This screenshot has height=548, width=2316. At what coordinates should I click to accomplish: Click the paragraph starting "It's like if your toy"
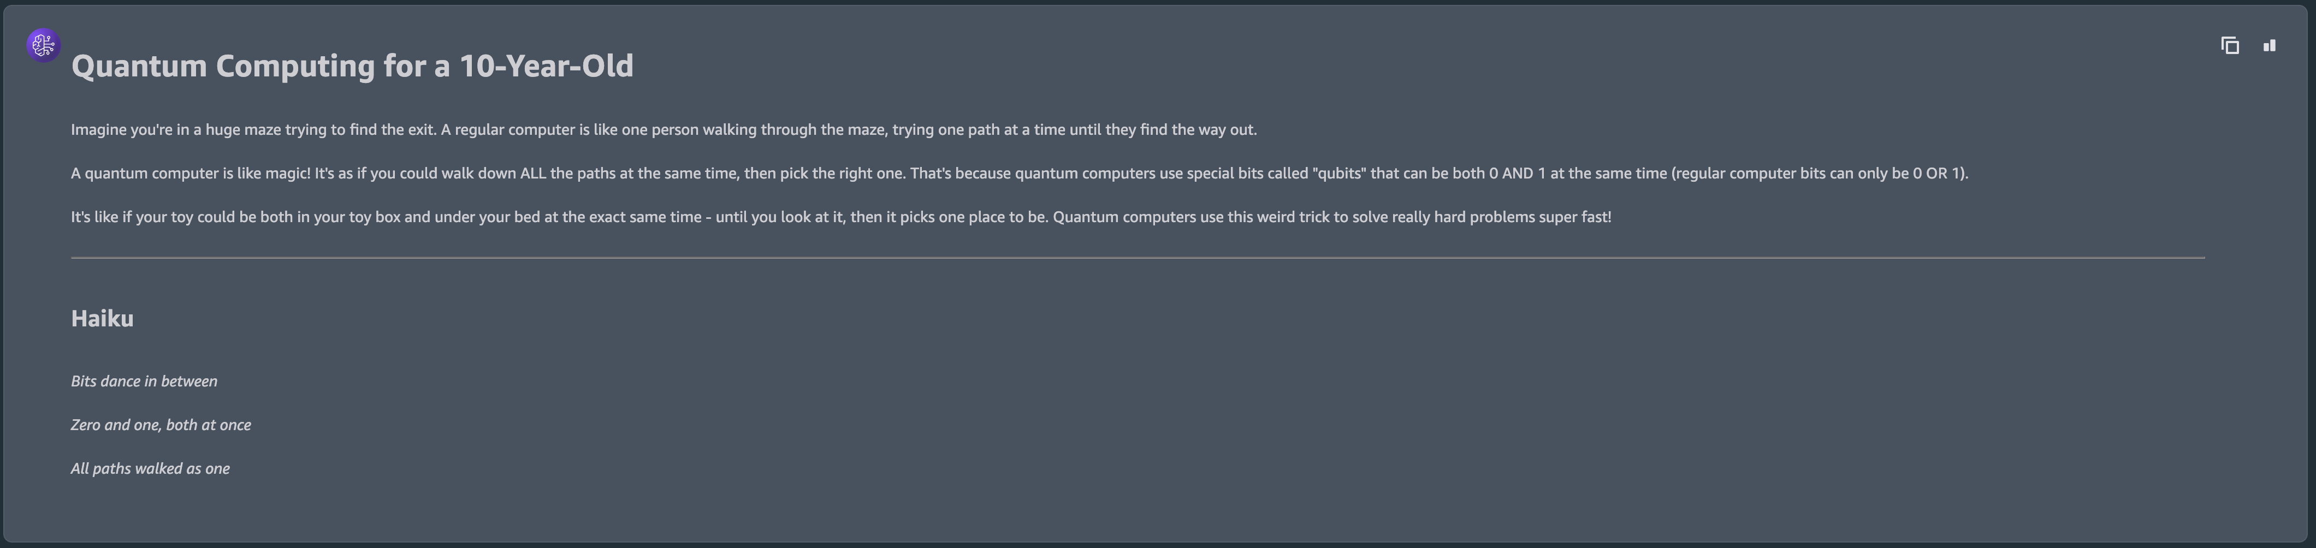click(840, 217)
